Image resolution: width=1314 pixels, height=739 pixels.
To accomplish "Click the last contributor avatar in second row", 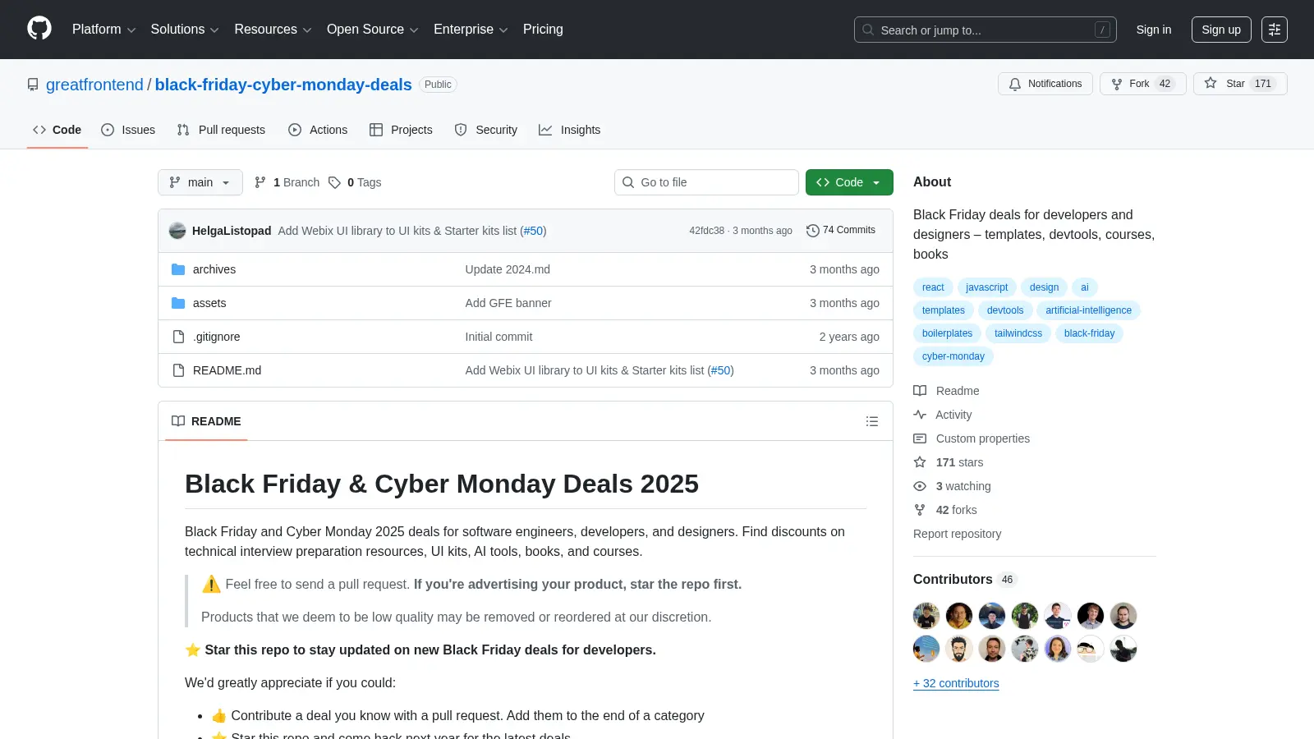I will pos(1123,649).
